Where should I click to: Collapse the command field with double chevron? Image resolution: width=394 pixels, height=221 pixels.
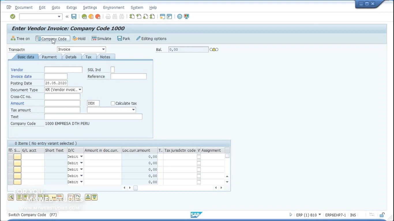(67, 17)
